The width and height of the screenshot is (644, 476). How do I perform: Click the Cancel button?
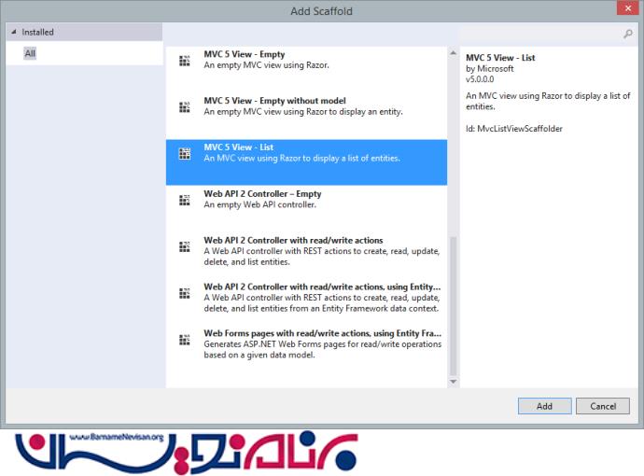tap(603, 406)
